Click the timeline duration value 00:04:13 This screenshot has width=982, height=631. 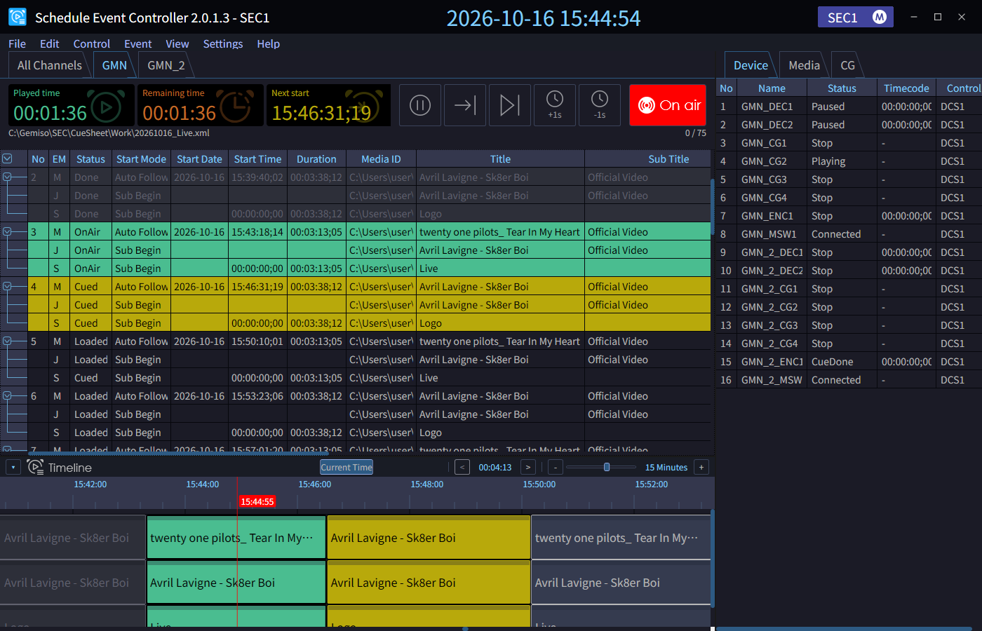point(495,467)
